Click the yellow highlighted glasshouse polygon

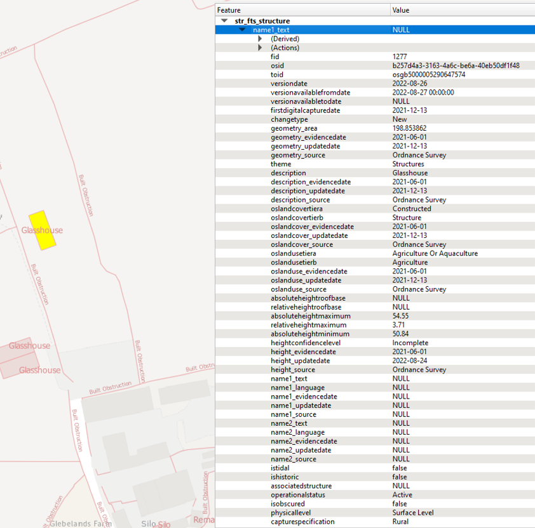(x=43, y=230)
